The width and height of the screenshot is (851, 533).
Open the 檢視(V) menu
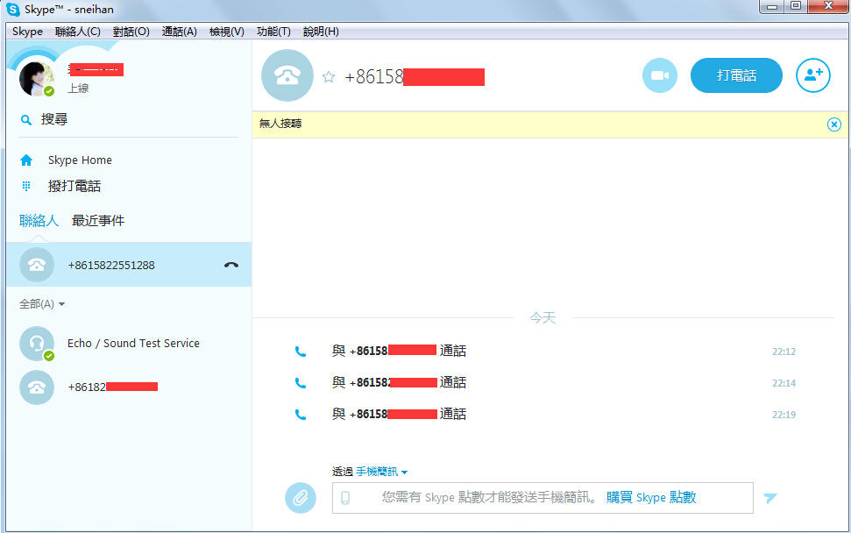click(227, 32)
